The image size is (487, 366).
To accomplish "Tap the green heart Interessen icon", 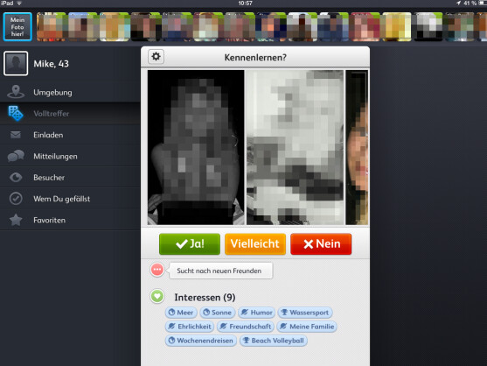I will click(x=157, y=296).
